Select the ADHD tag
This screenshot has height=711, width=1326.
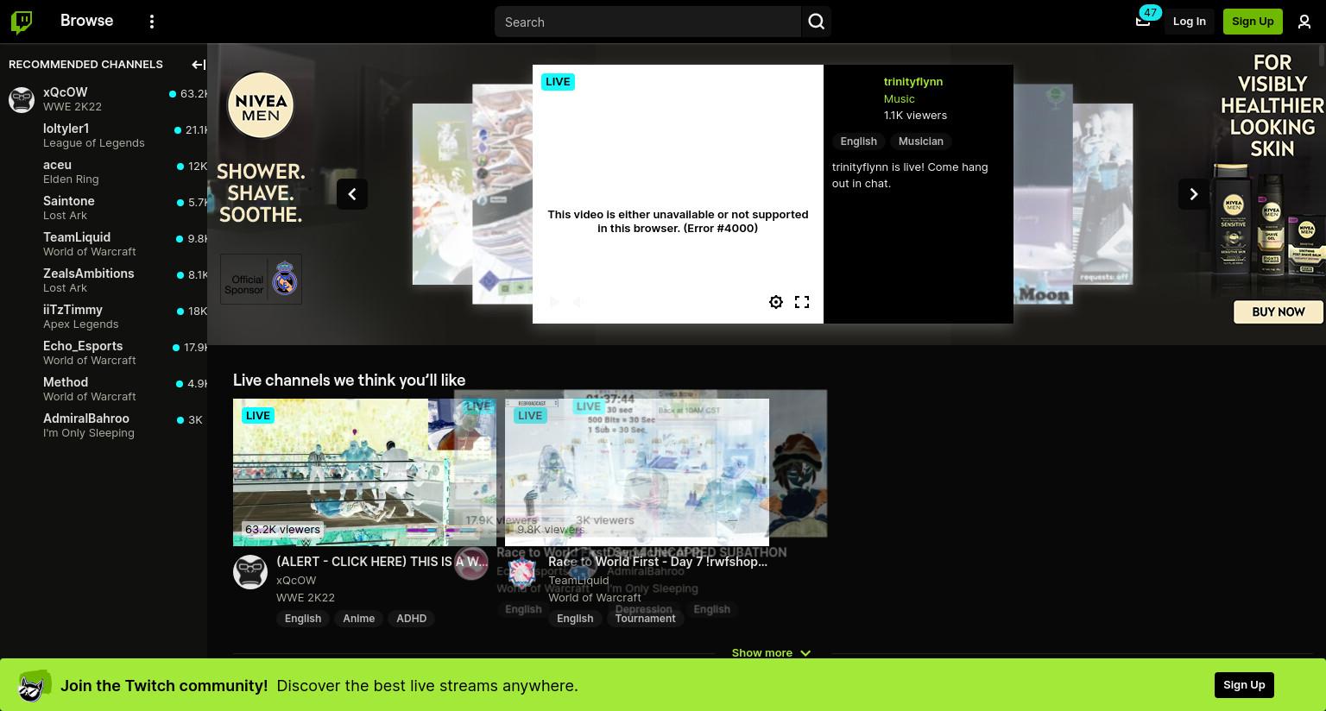(x=411, y=618)
